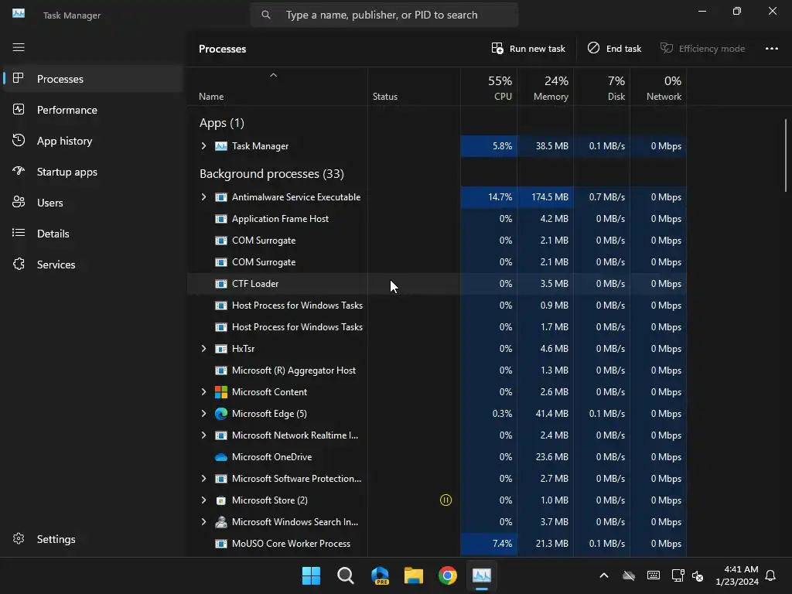792x594 pixels.
Task: Open the Windows Start menu
Action: [311, 575]
